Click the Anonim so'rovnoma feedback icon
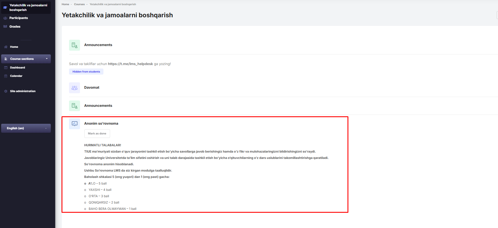The height and width of the screenshot is (228, 498). [75, 124]
